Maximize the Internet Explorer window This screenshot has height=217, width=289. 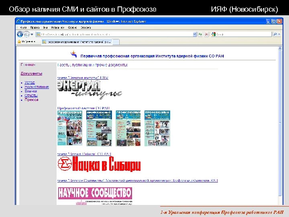click(274, 21)
